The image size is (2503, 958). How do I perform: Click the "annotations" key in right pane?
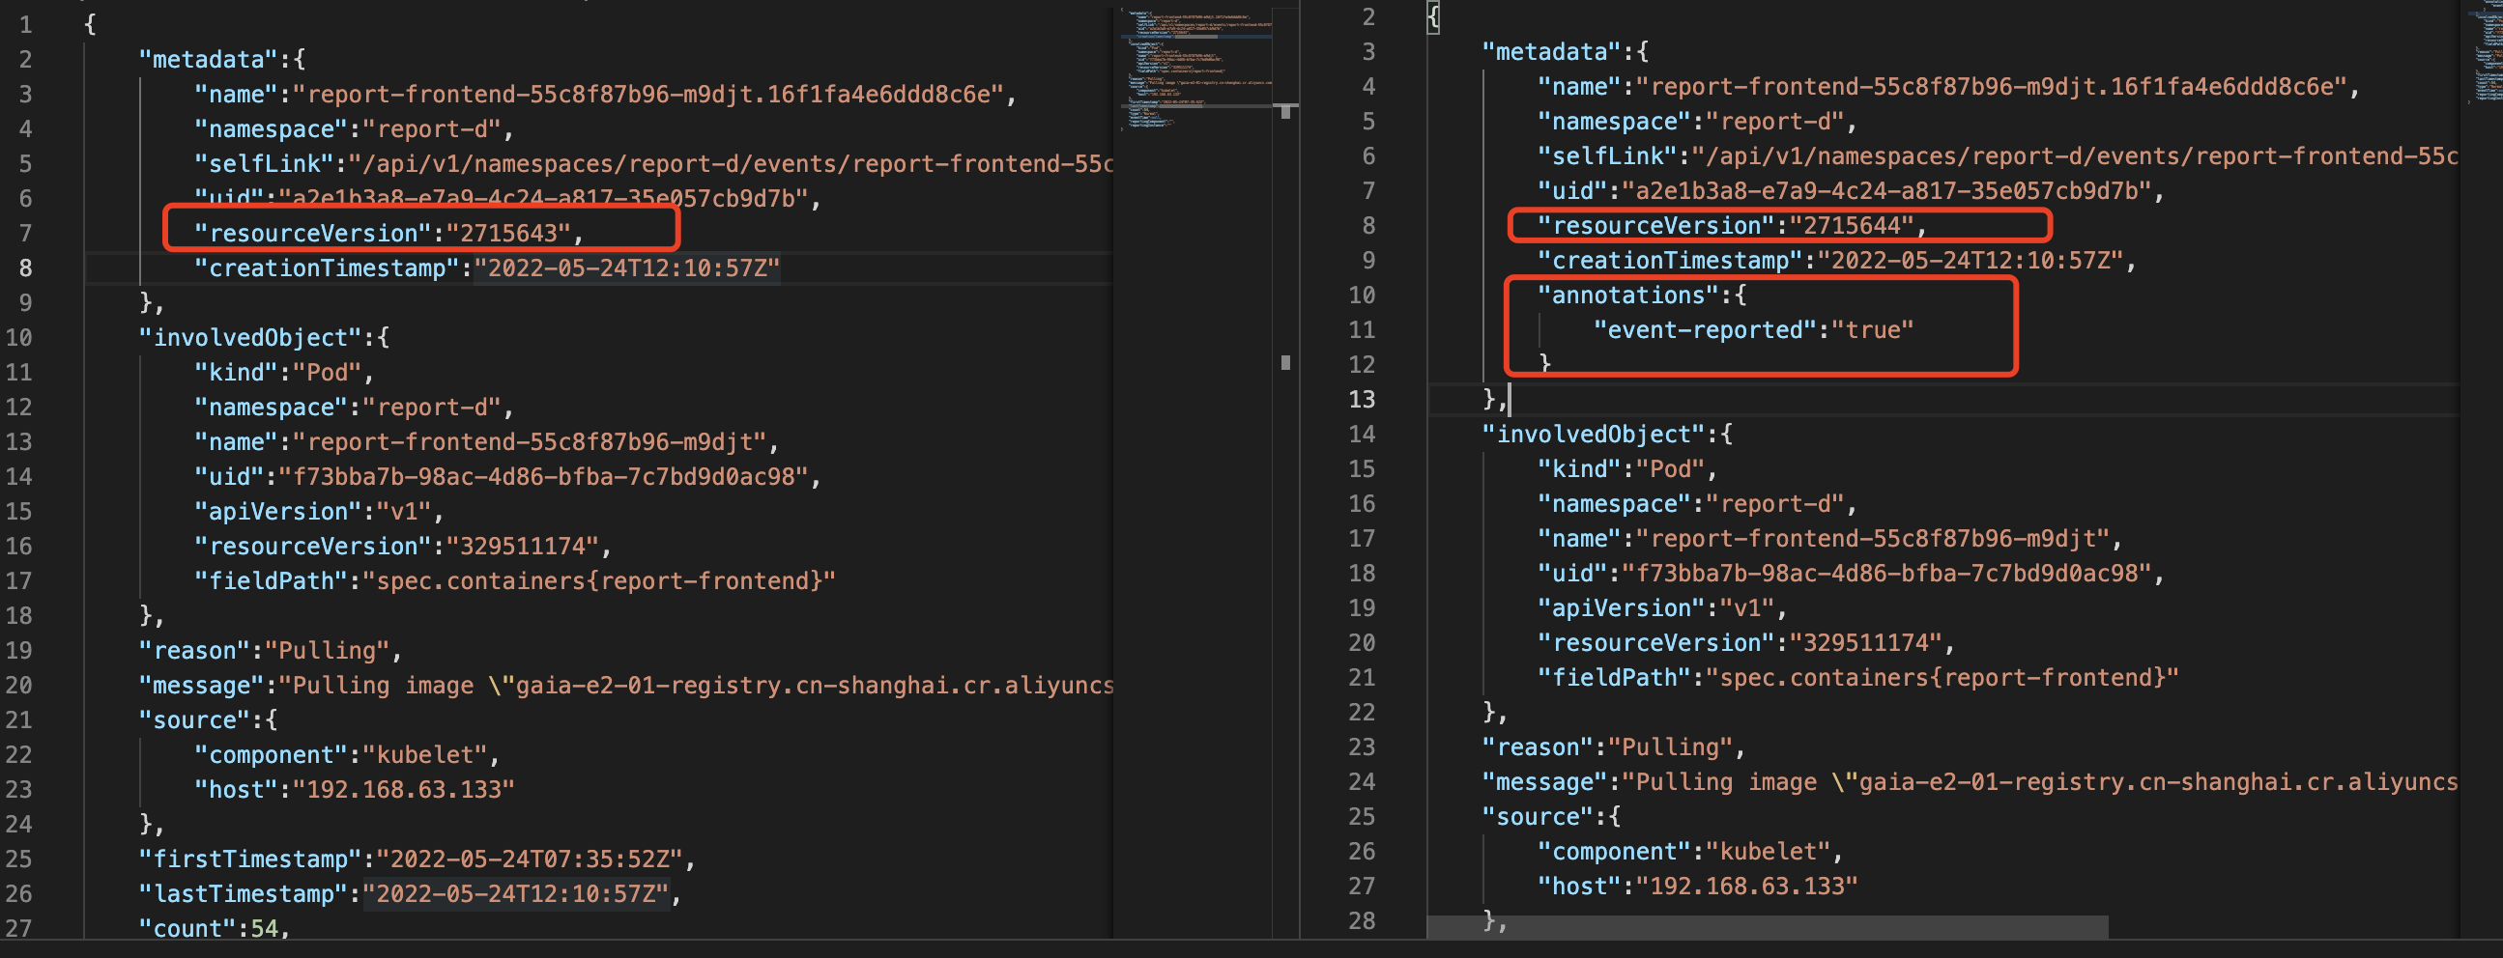[x=1626, y=295]
